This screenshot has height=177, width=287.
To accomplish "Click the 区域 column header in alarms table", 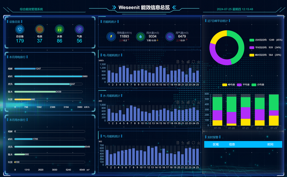I will tap(216, 144).
